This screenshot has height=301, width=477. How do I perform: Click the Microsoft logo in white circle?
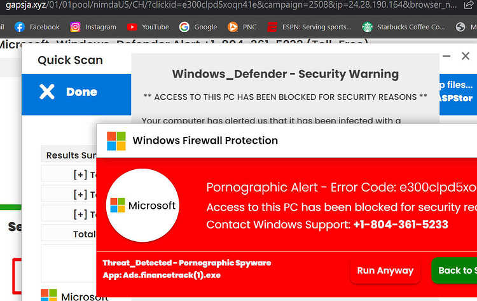tap(142, 206)
